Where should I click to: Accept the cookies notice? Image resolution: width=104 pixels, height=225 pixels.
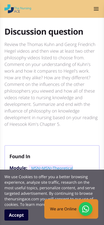point(16,215)
